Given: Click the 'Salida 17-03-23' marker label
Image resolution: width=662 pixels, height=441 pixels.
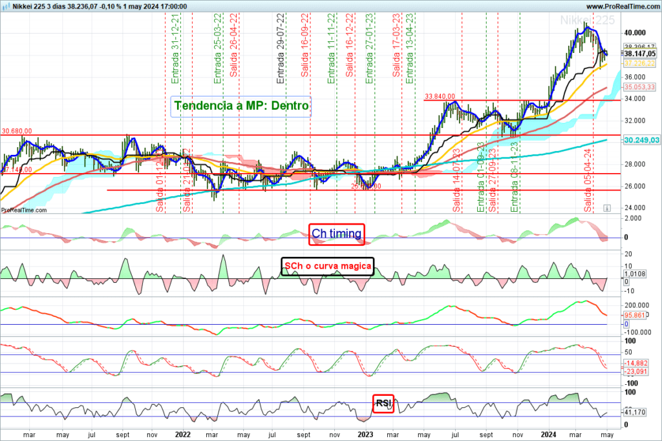Looking at the screenshot, I should click(396, 45).
